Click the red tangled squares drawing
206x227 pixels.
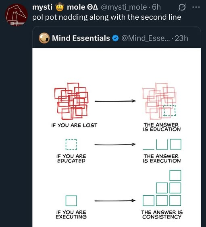click(x=71, y=101)
